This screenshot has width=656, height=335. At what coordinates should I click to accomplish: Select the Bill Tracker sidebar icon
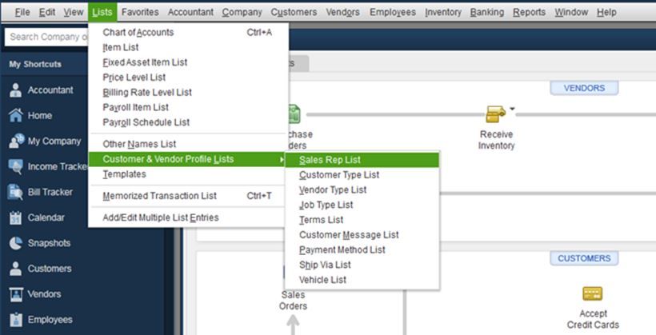click(x=15, y=192)
